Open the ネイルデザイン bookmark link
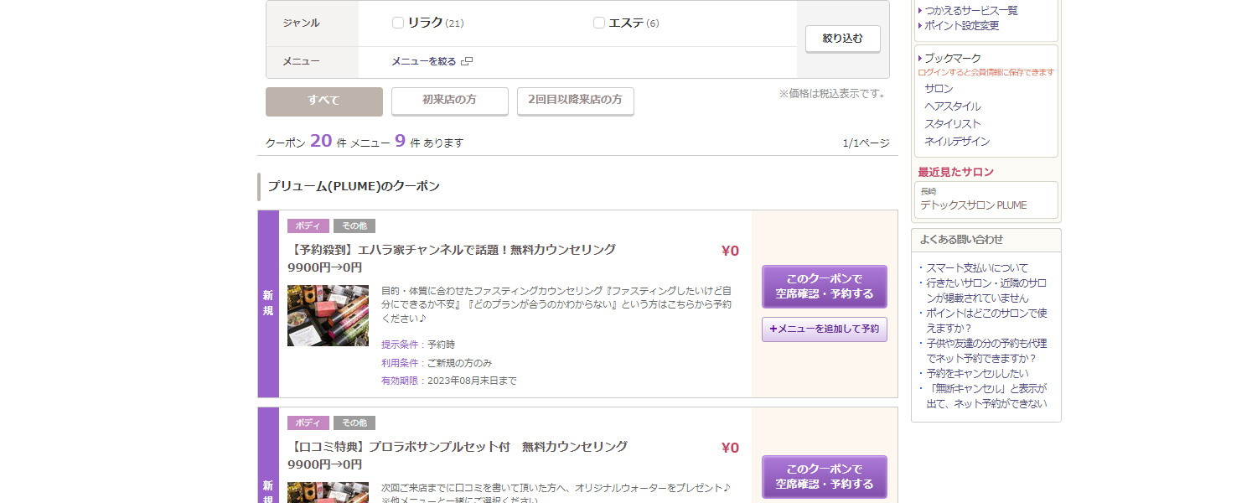1257x503 pixels. (957, 142)
